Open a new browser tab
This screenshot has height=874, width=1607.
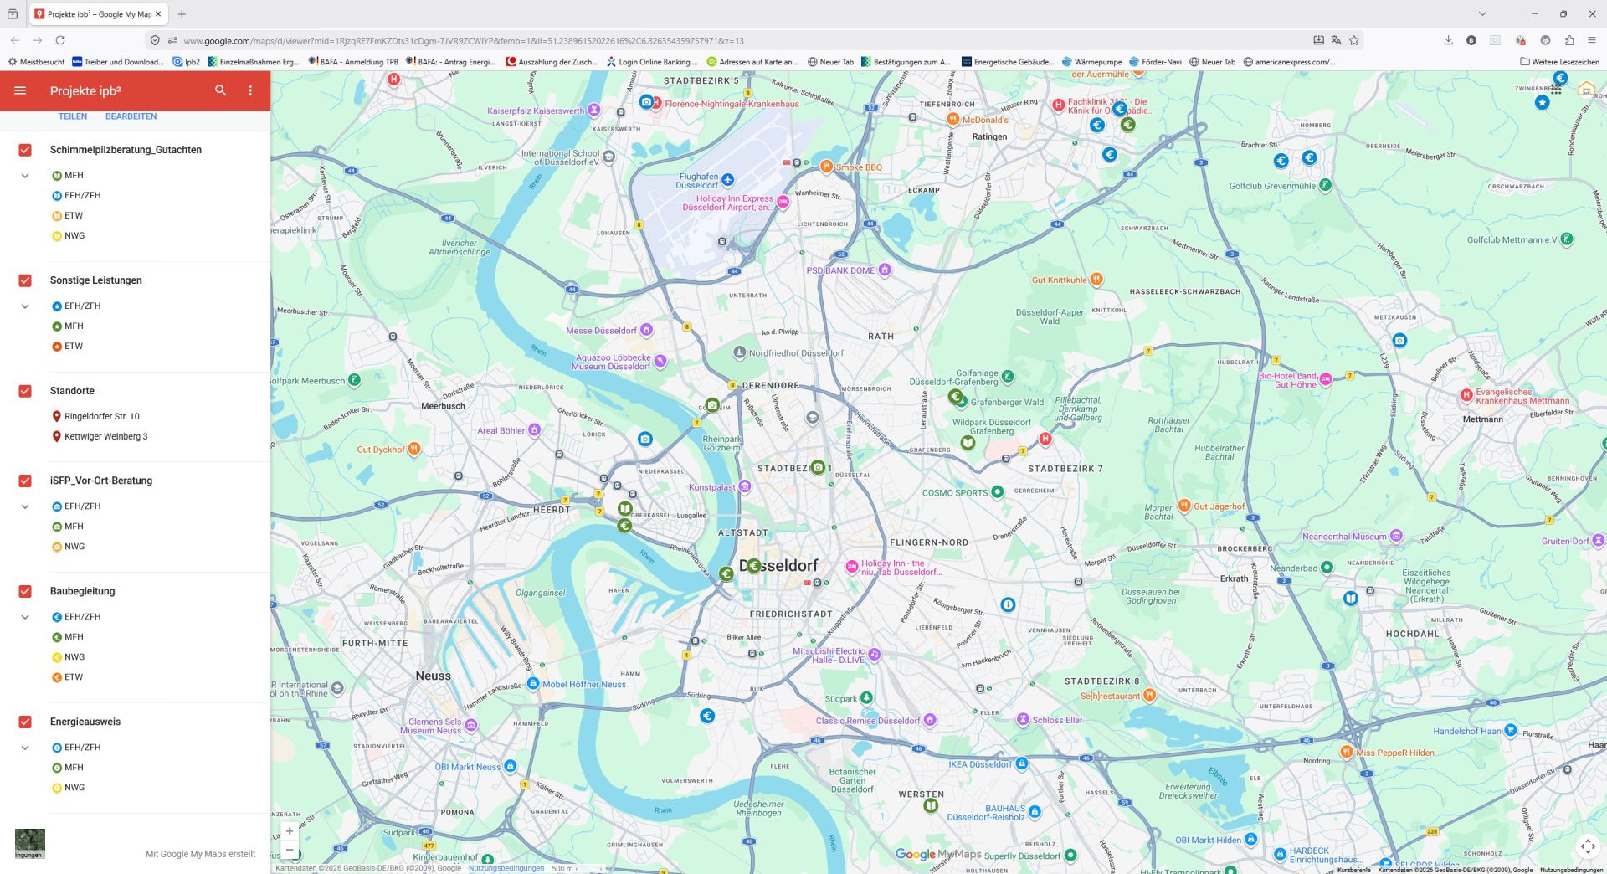[182, 13]
